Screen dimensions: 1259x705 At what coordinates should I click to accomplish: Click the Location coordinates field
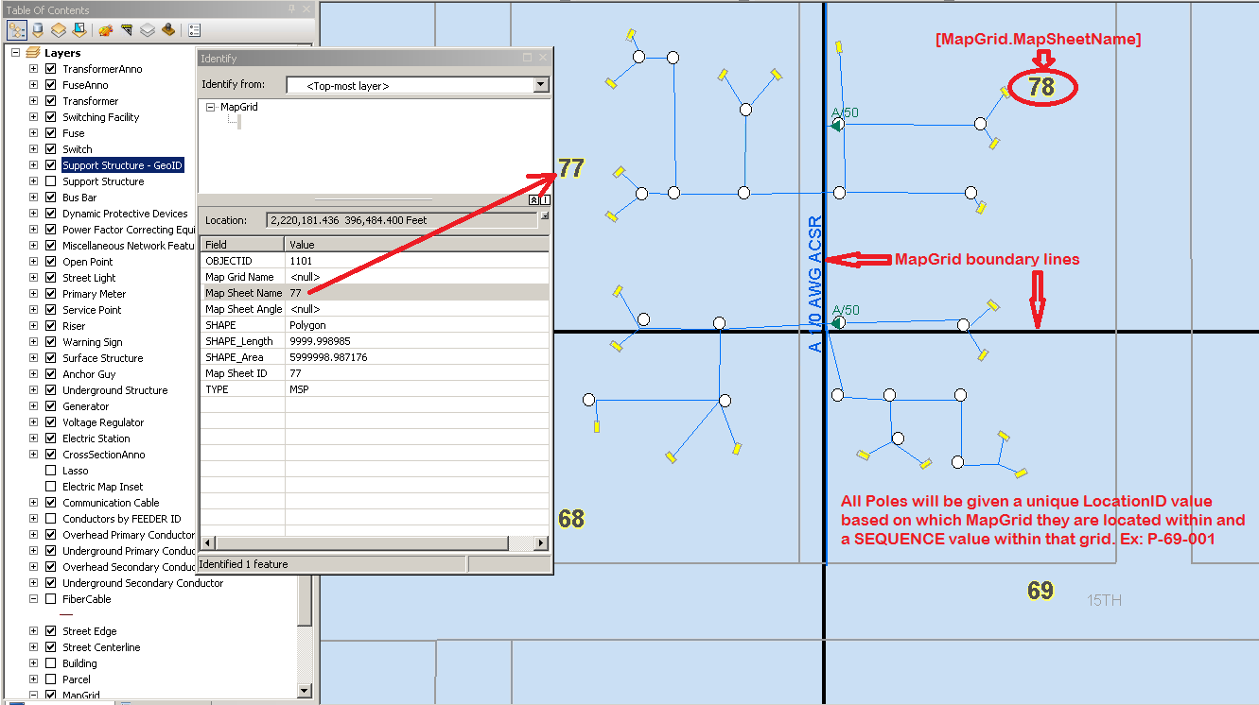[397, 220]
